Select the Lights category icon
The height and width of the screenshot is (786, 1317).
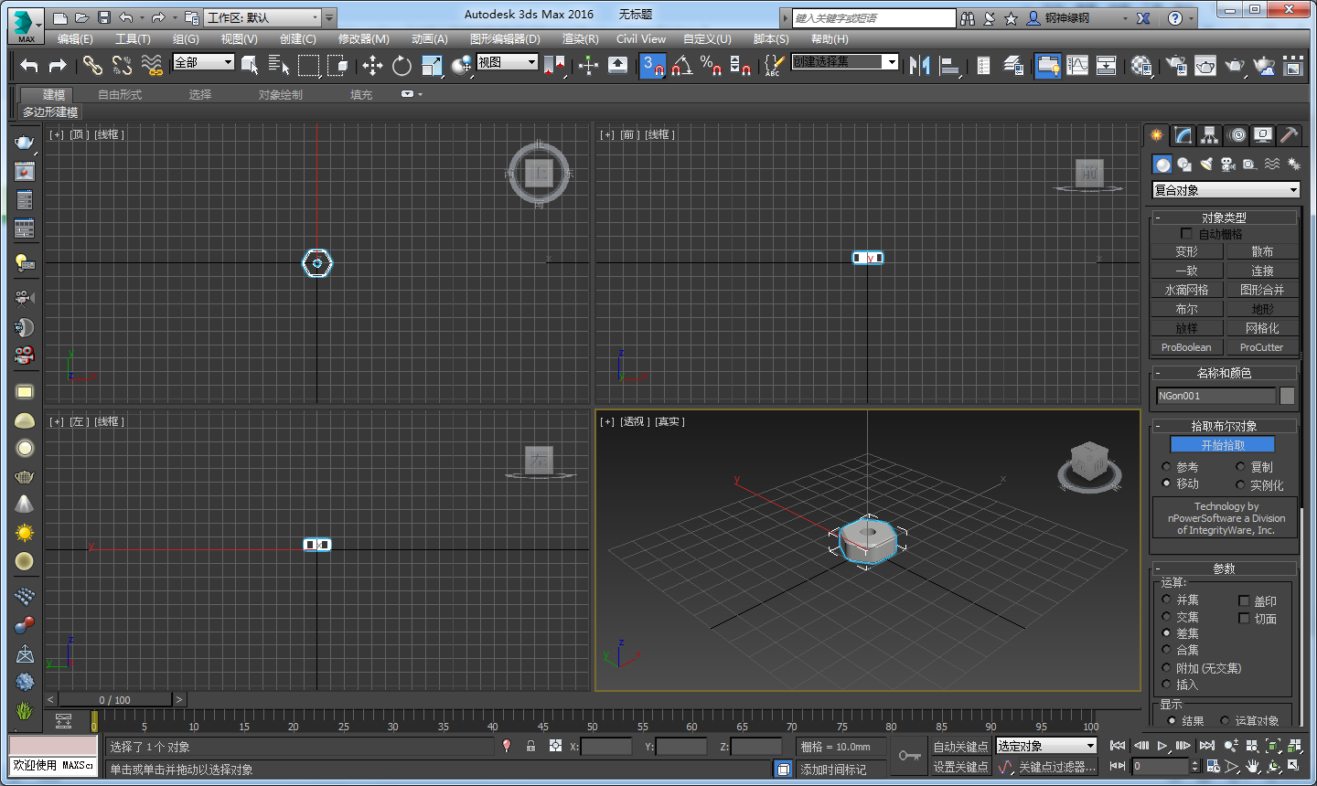coord(1206,165)
